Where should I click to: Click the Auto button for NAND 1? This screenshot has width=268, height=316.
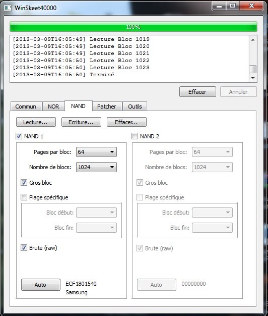coord(41,285)
